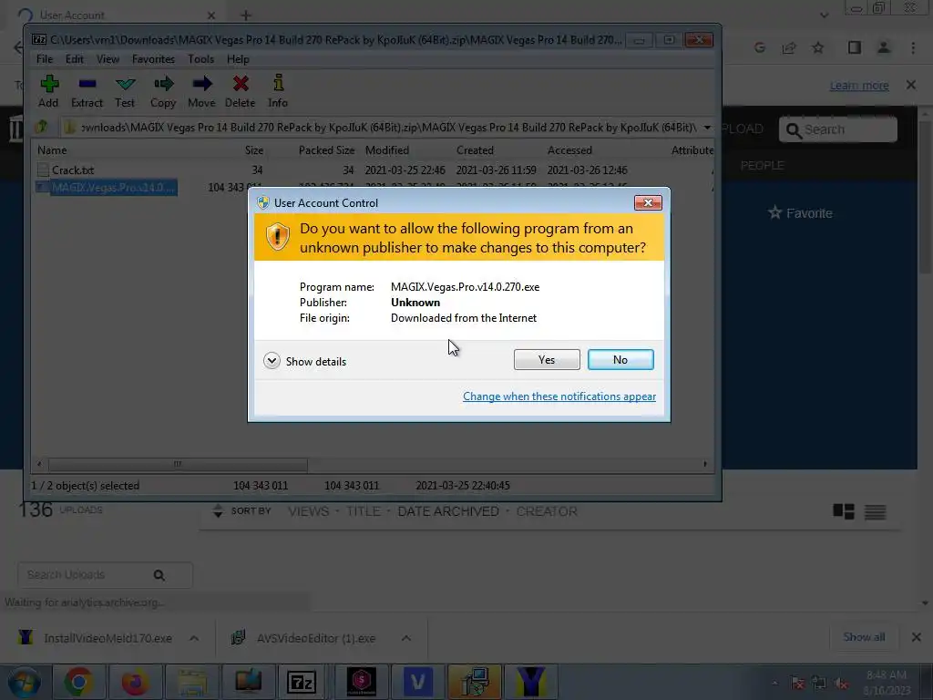Sort by the Modified column header

(386, 150)
